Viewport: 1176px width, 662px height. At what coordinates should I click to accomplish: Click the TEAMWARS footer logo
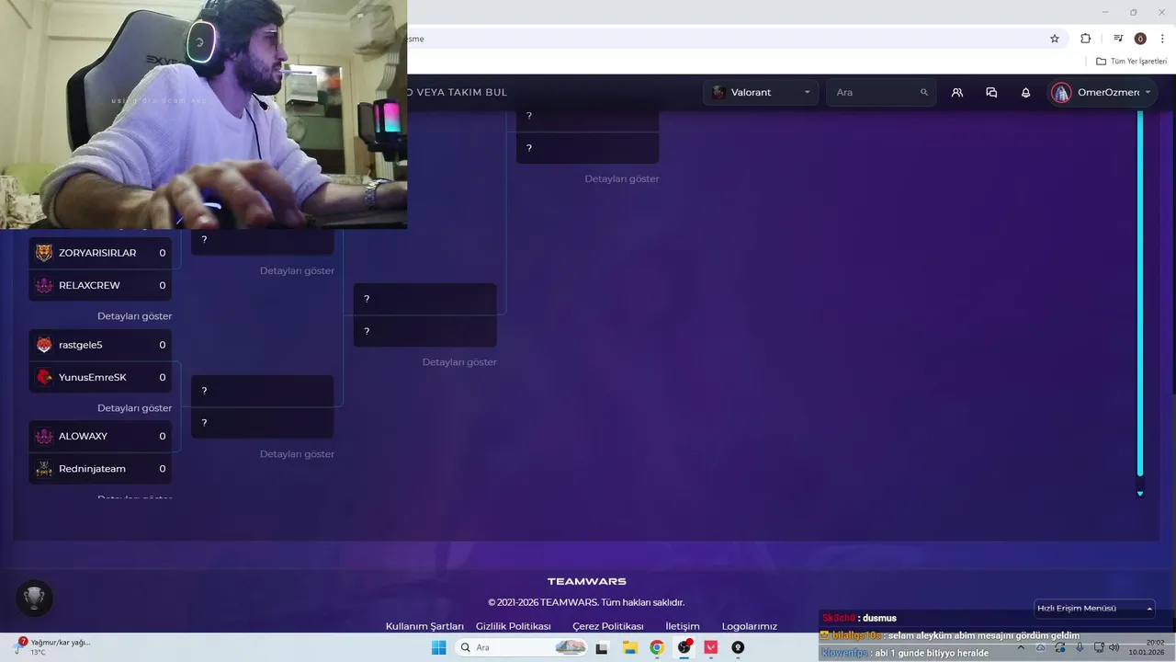(x=587, y=581)
